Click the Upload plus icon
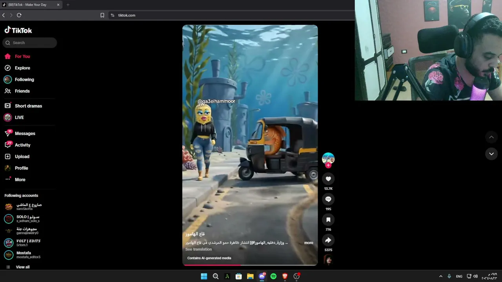This screenshot has height=282, width=502. (x=7, y=156)
